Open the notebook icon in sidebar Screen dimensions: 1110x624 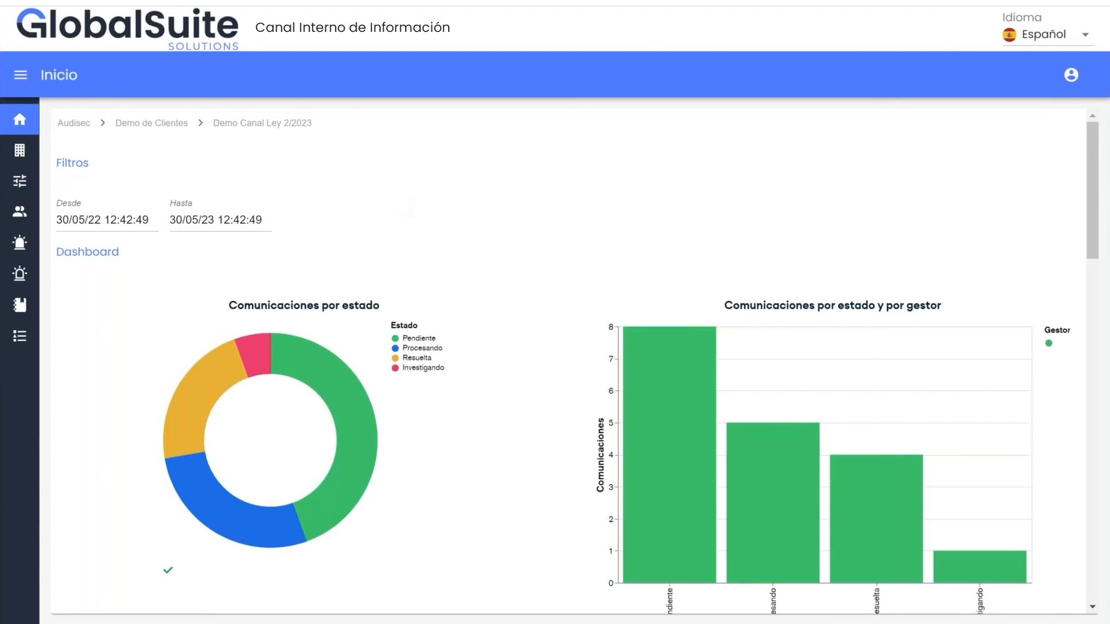(19, 304)
